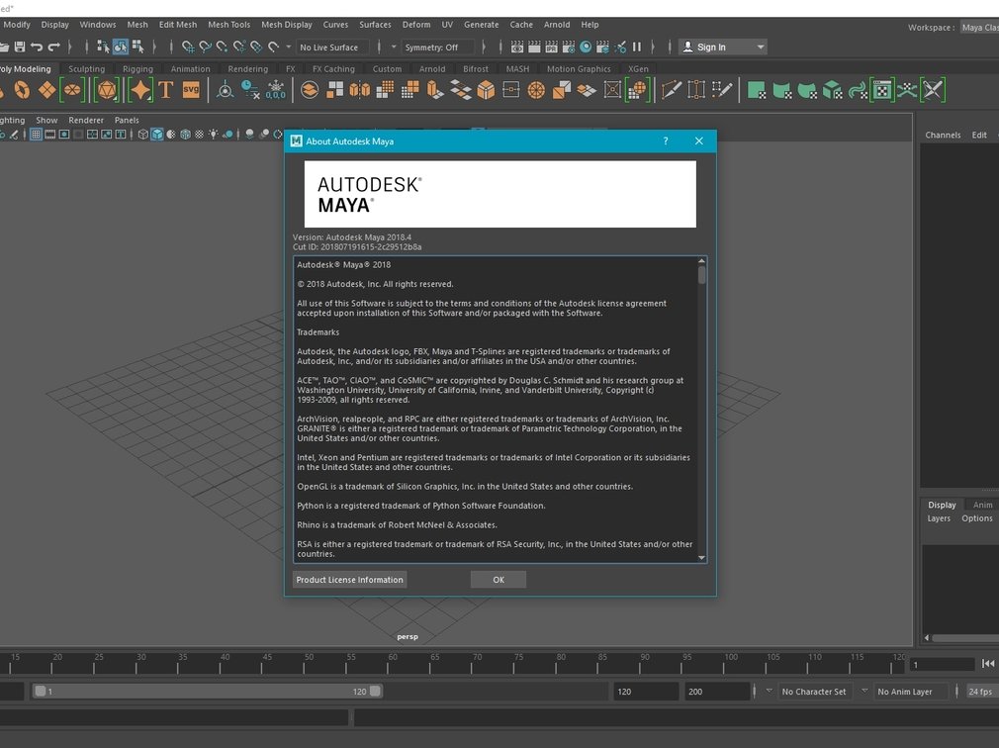Open the Mesh Tools menu
Screen dimensions: 999x748
coord(228,24)
